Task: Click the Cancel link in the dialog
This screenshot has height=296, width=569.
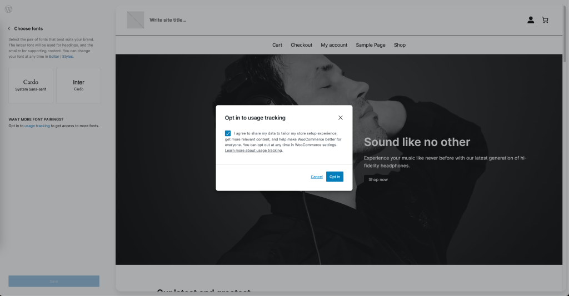Action: click(x=317, y=177)
